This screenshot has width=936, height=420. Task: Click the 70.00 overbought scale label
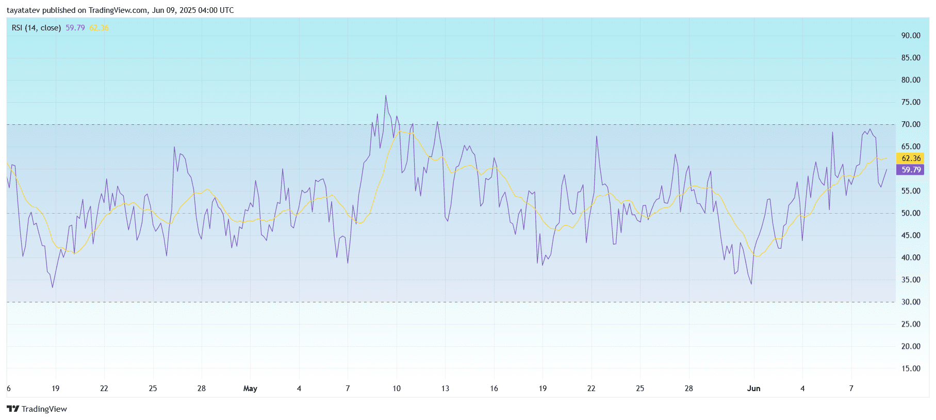pyautogui.click(x=911, y=124)
